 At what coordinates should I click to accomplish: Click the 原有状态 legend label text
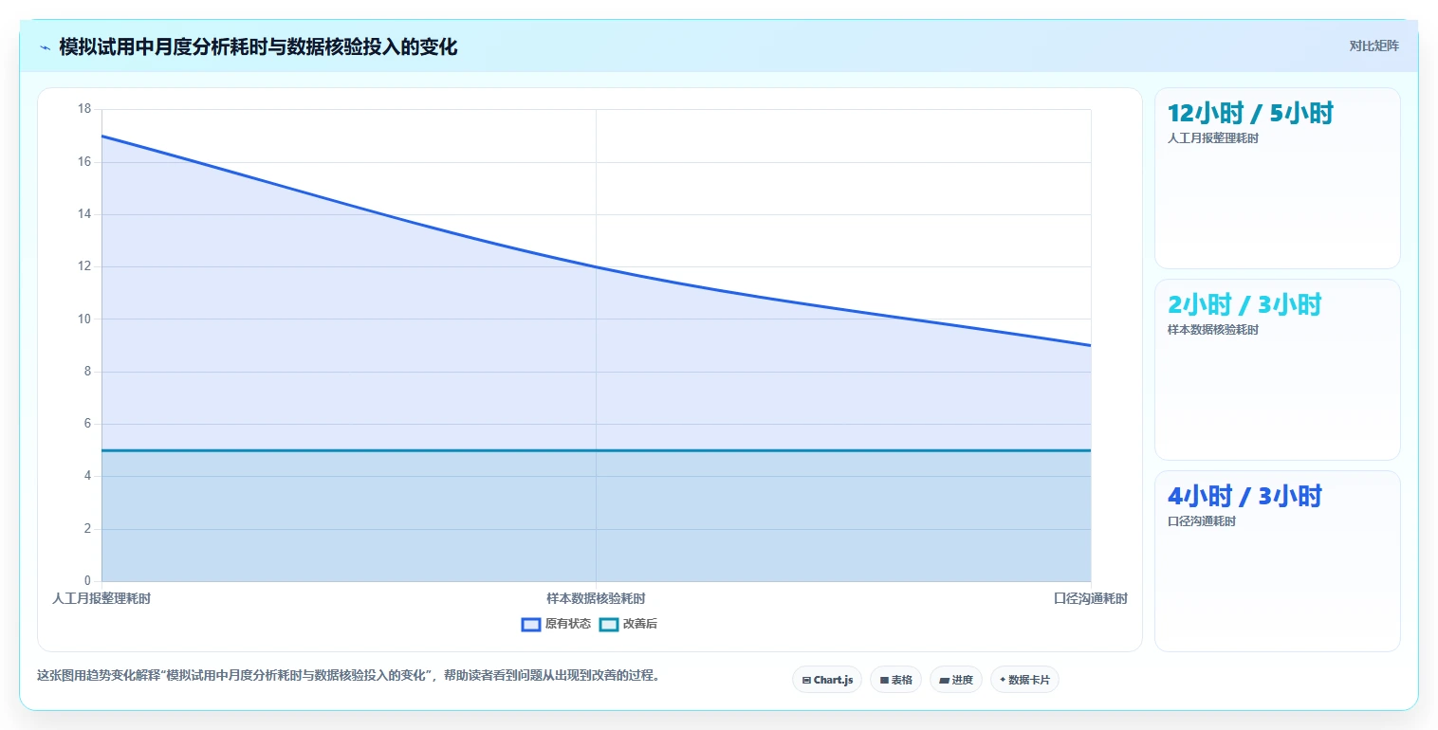(568, 624)
